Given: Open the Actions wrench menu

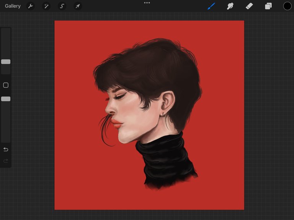Looking at the screenshot, I should [30, 6].
